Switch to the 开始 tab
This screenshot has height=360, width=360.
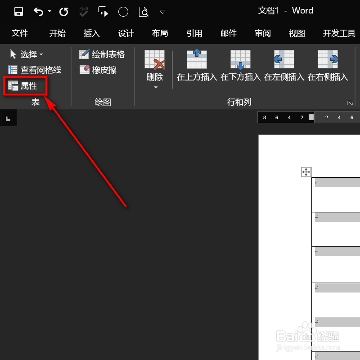[58, 33]
